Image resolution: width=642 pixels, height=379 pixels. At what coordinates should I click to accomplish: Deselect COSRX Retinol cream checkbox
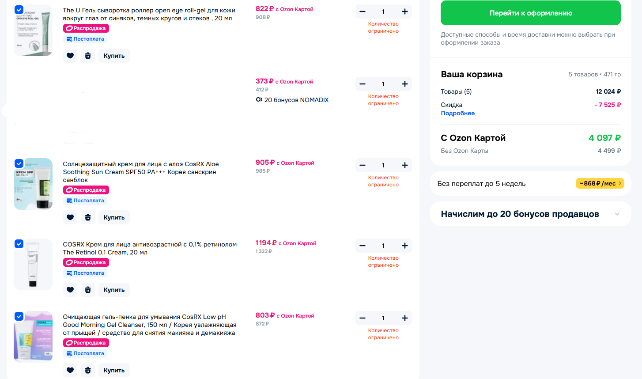coord(19,244)
